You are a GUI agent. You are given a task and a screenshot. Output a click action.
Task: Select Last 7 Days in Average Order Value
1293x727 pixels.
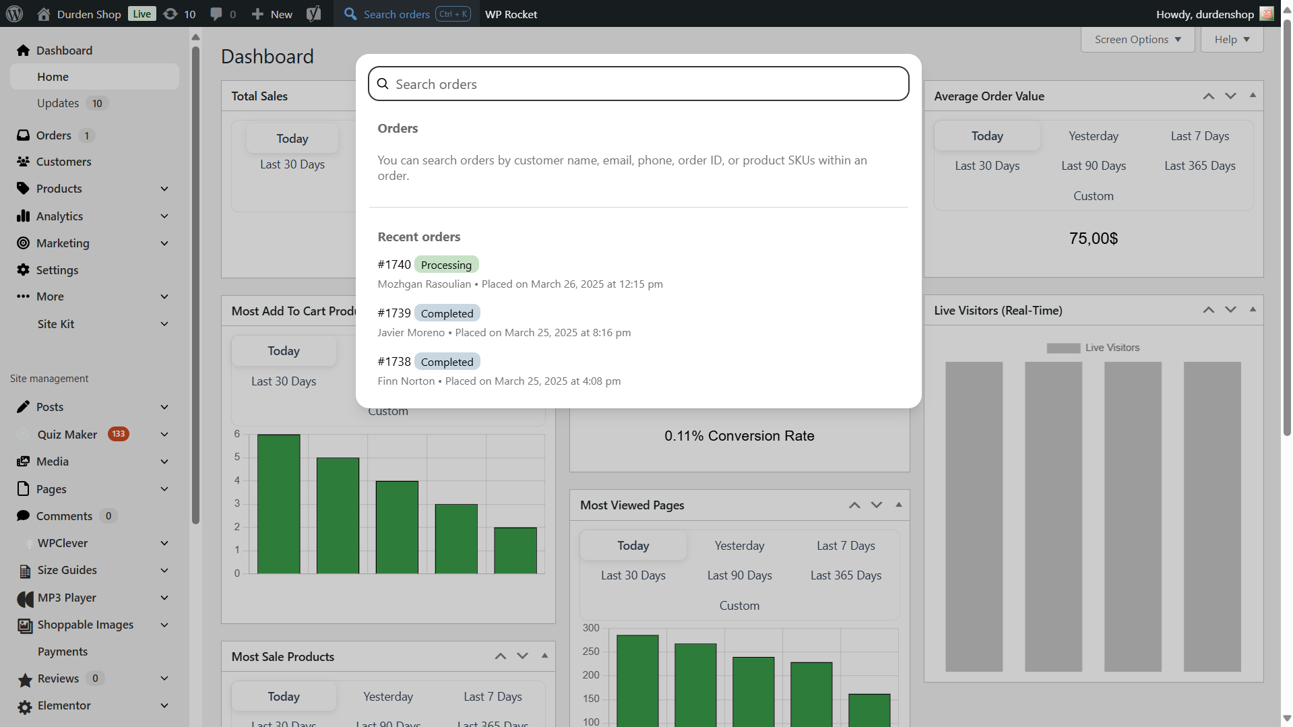point(1199,136)
